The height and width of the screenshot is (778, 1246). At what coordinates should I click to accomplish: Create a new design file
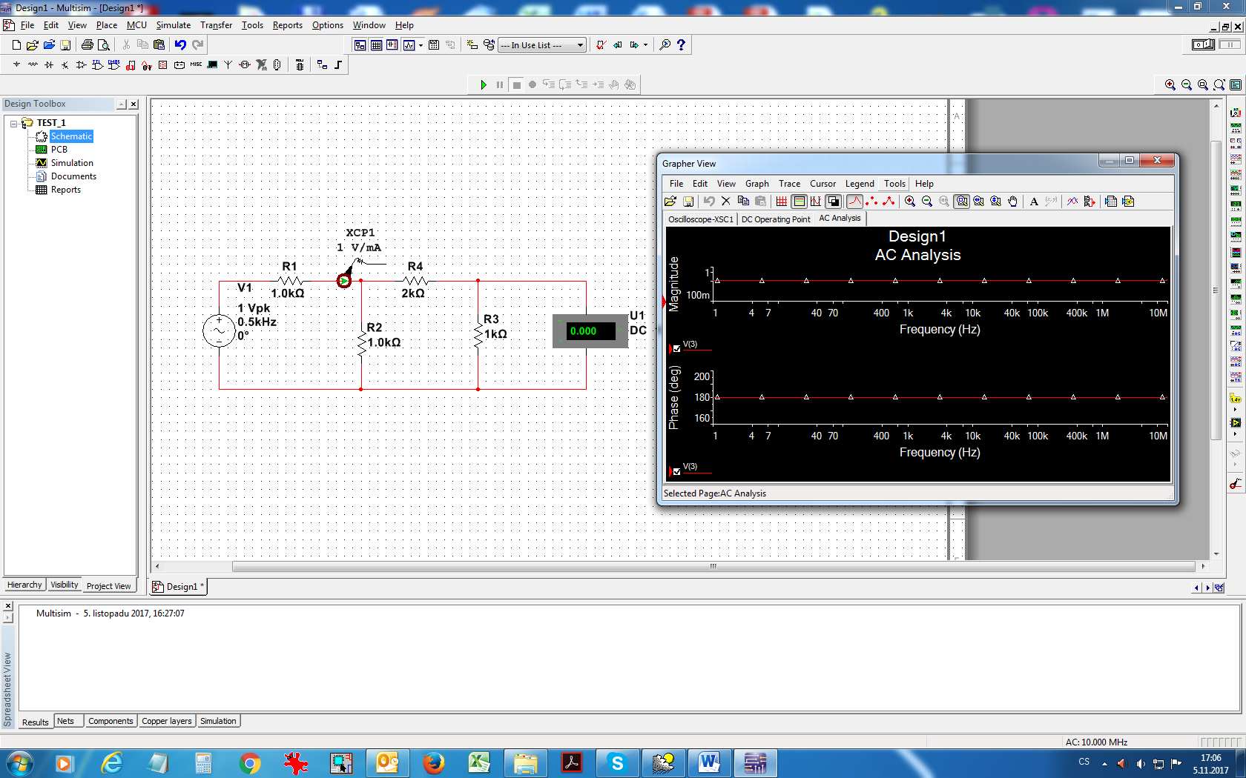16,45
